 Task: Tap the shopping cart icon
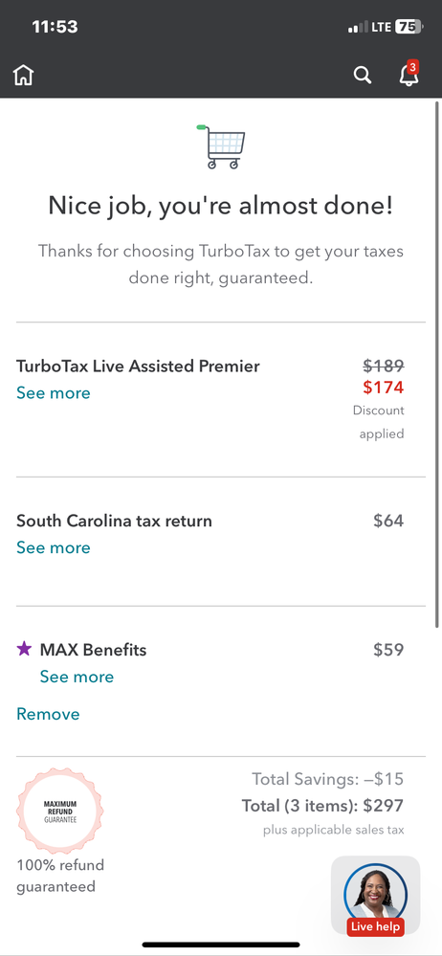(x=221, y=147)
